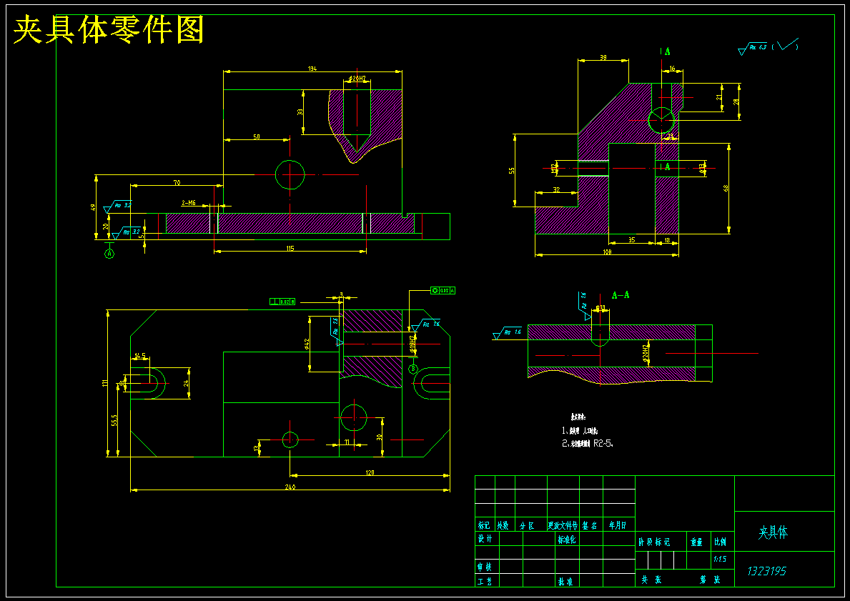Select the 35 dimension in side view
The image size is (850, 601).
click(631, 239)
